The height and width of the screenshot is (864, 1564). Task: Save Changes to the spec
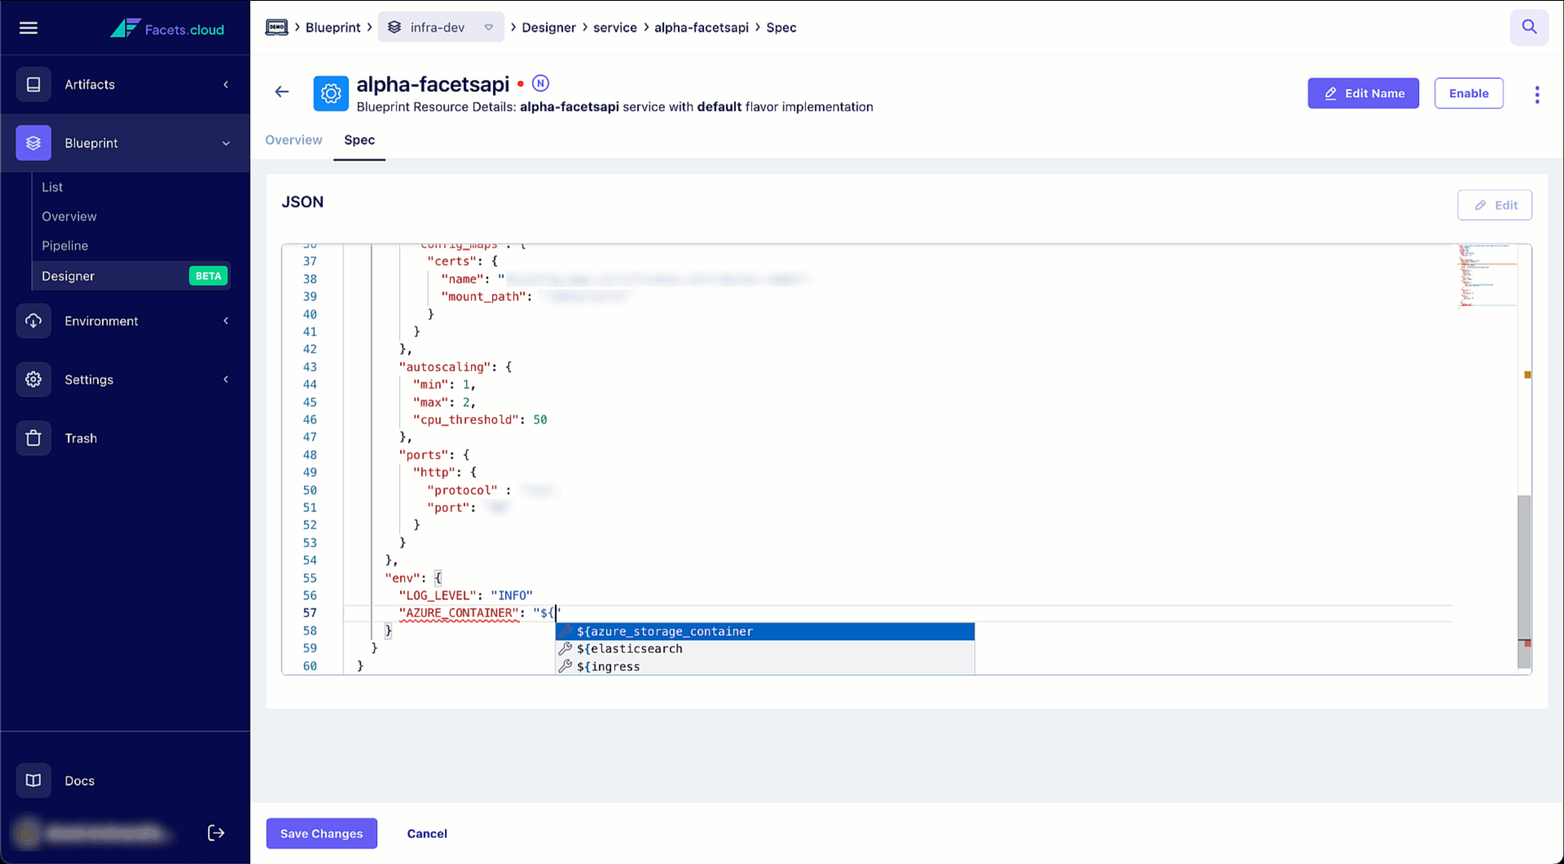point(322,833)
